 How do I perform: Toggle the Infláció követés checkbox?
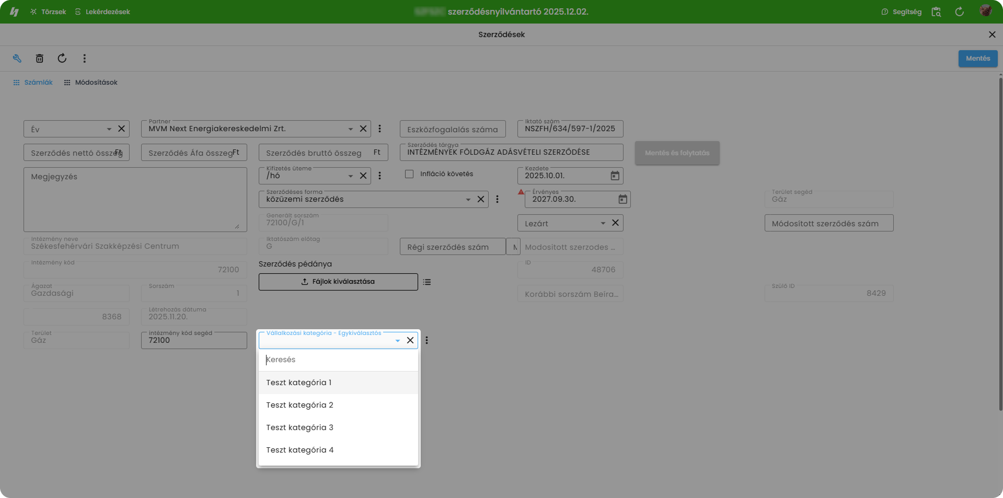pyautogui.click(x=409, y=174)
